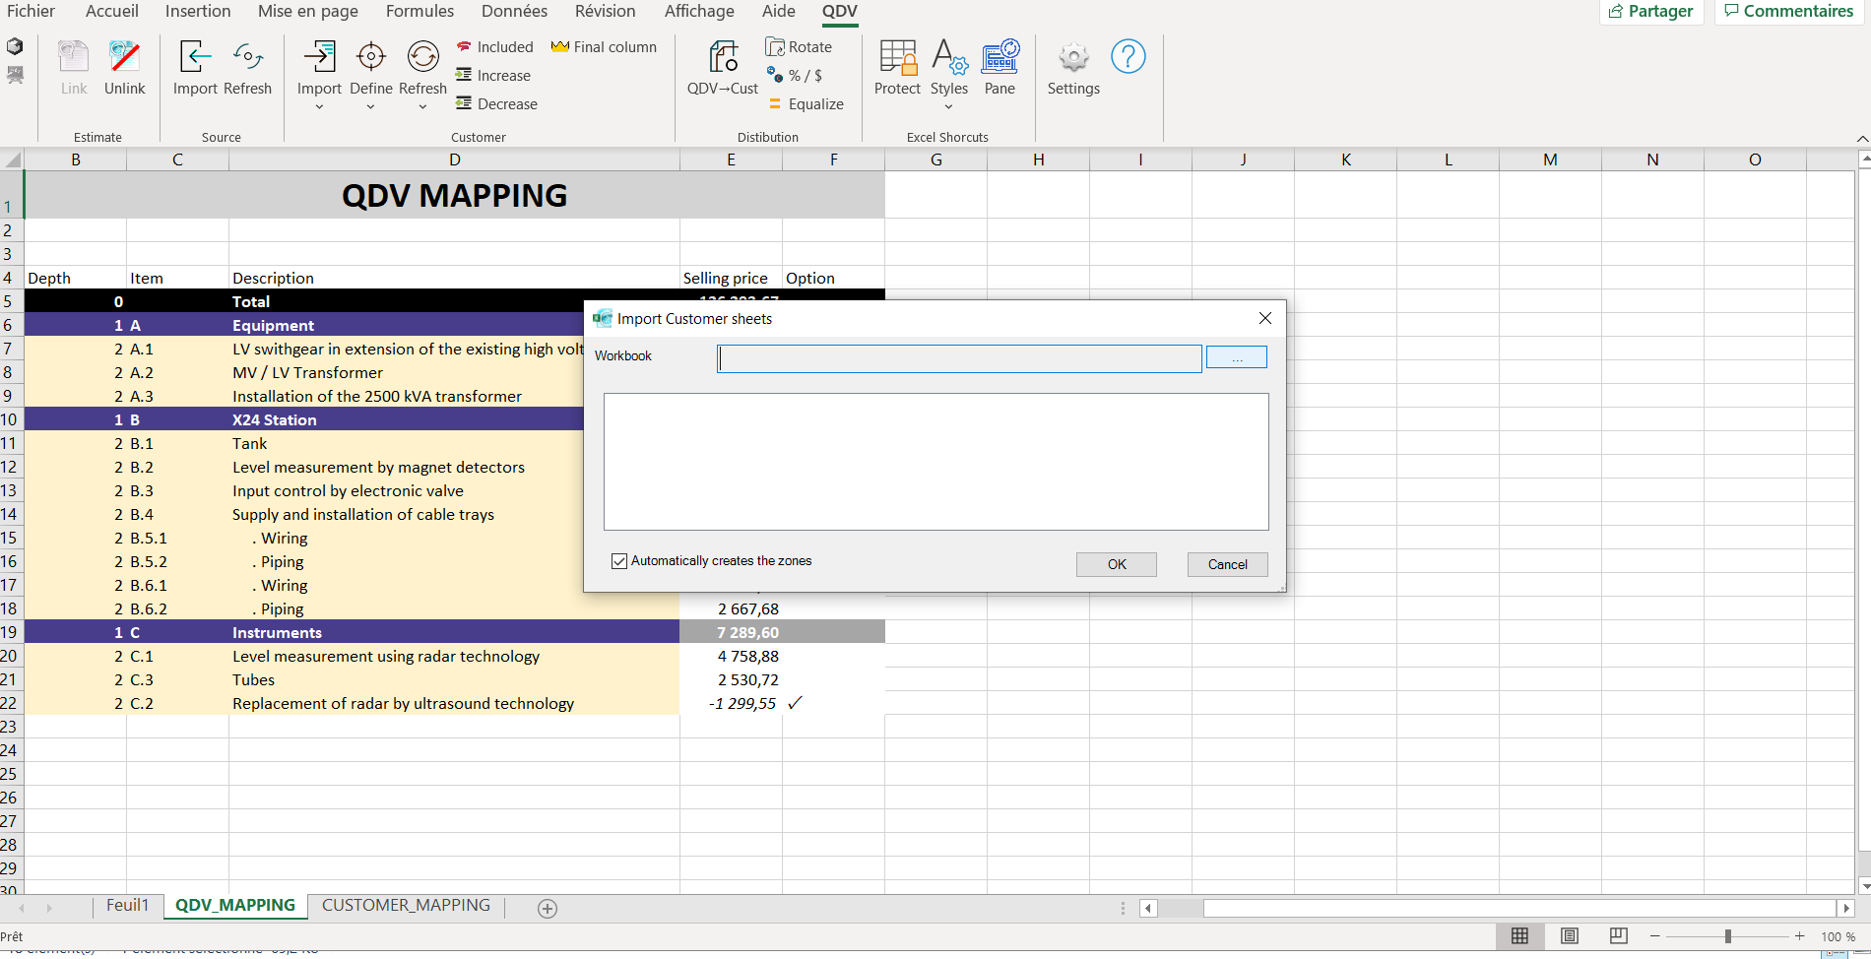
Task: Collapse the ribbon with the chevron
Action: 1862,139
